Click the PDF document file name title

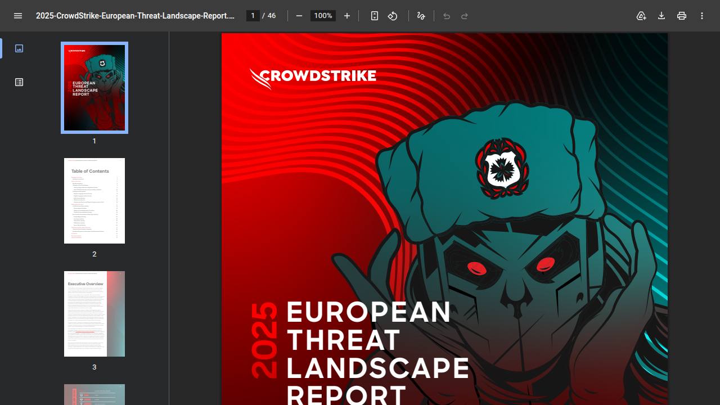point(136,16)
